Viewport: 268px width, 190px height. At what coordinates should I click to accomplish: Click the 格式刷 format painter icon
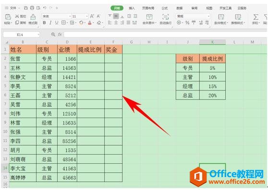coord(33,17)
